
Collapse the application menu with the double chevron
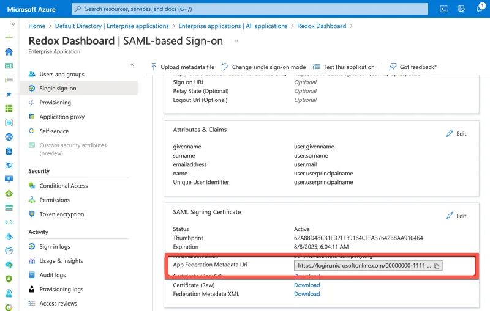[x=132, y=65]
